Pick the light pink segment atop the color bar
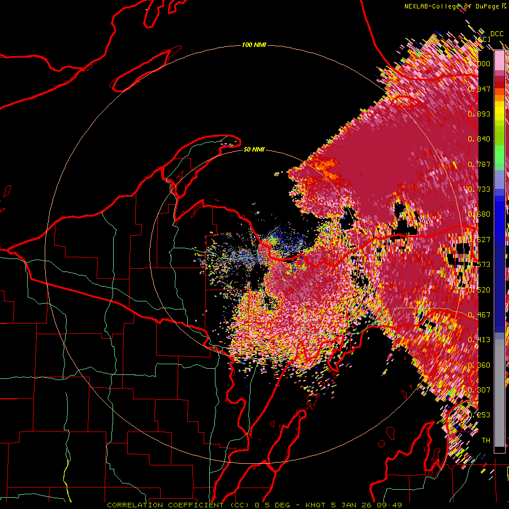 pos(499,60)
